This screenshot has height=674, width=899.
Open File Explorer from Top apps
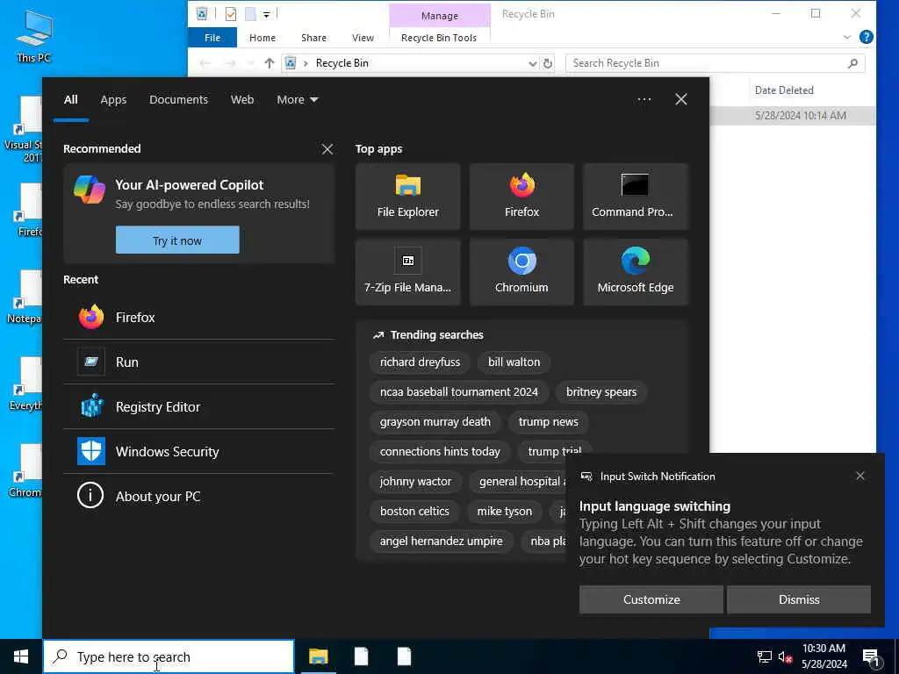tap(407, 197)
